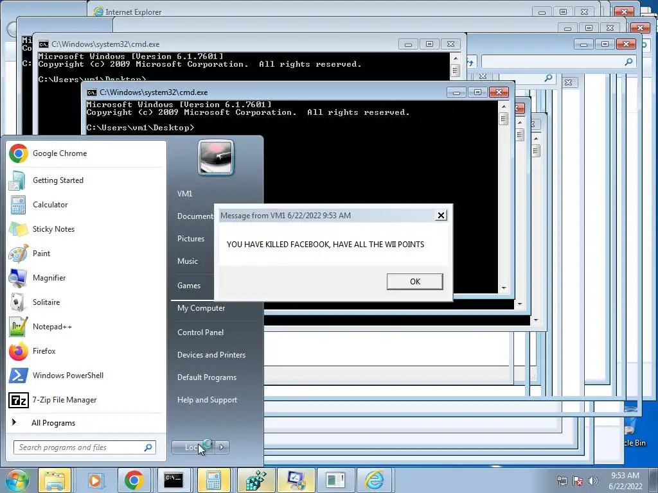Click the Windows Start orb
The height and width of the screenshot is (493, 658).
pos(17,480)
